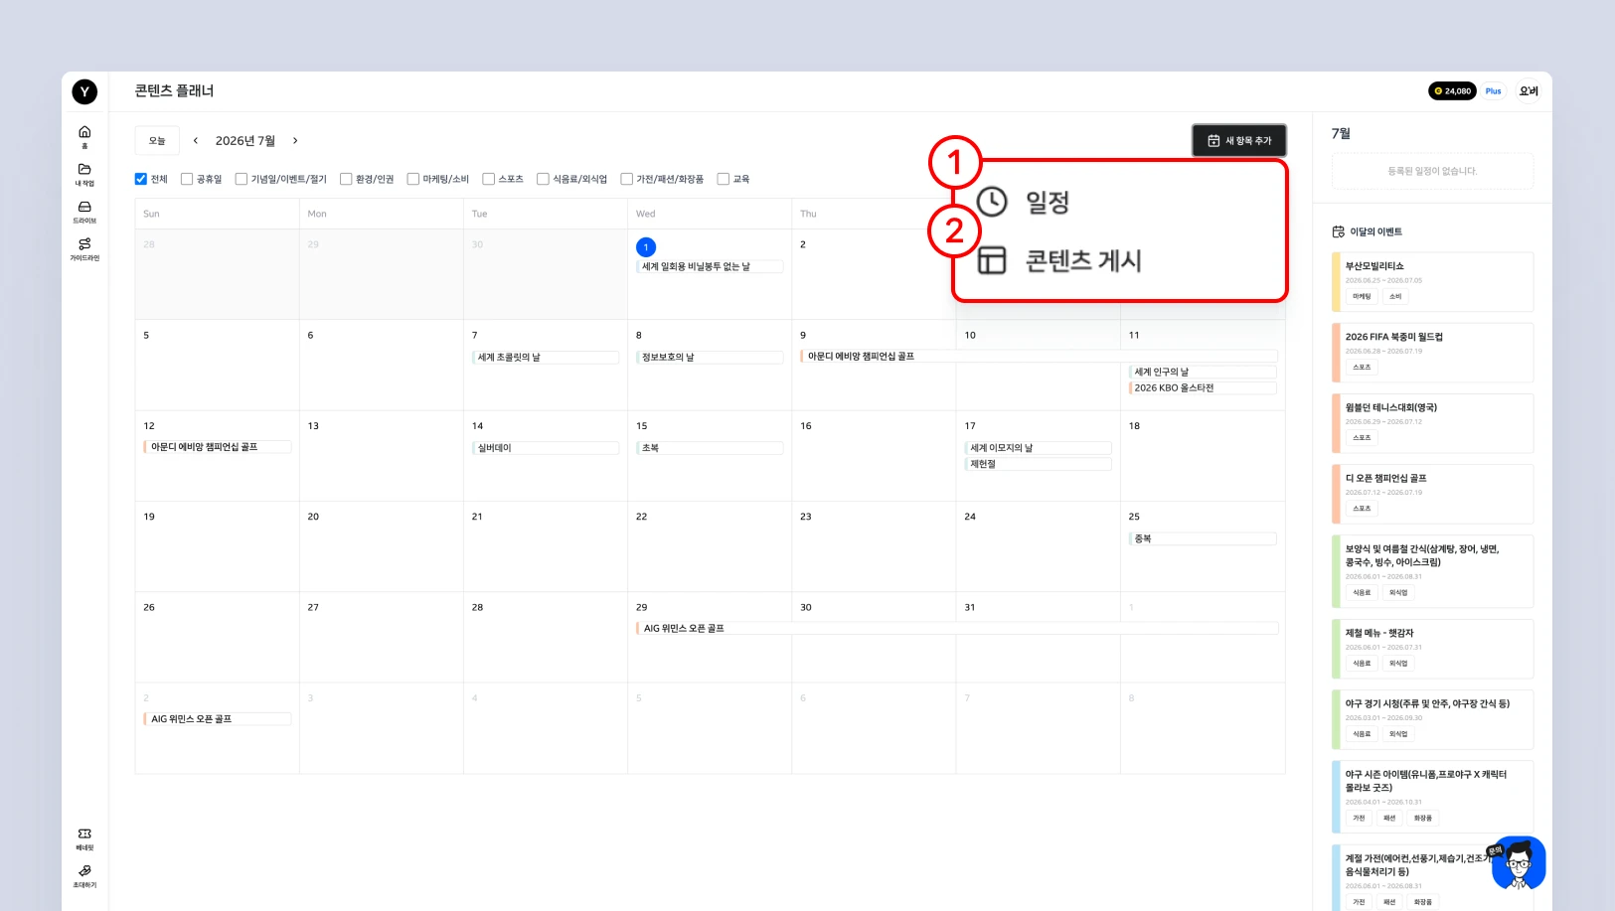The image size is (1615, 911).
Task: Check the 환경/인권 filter checkbox
Action: 346,179
